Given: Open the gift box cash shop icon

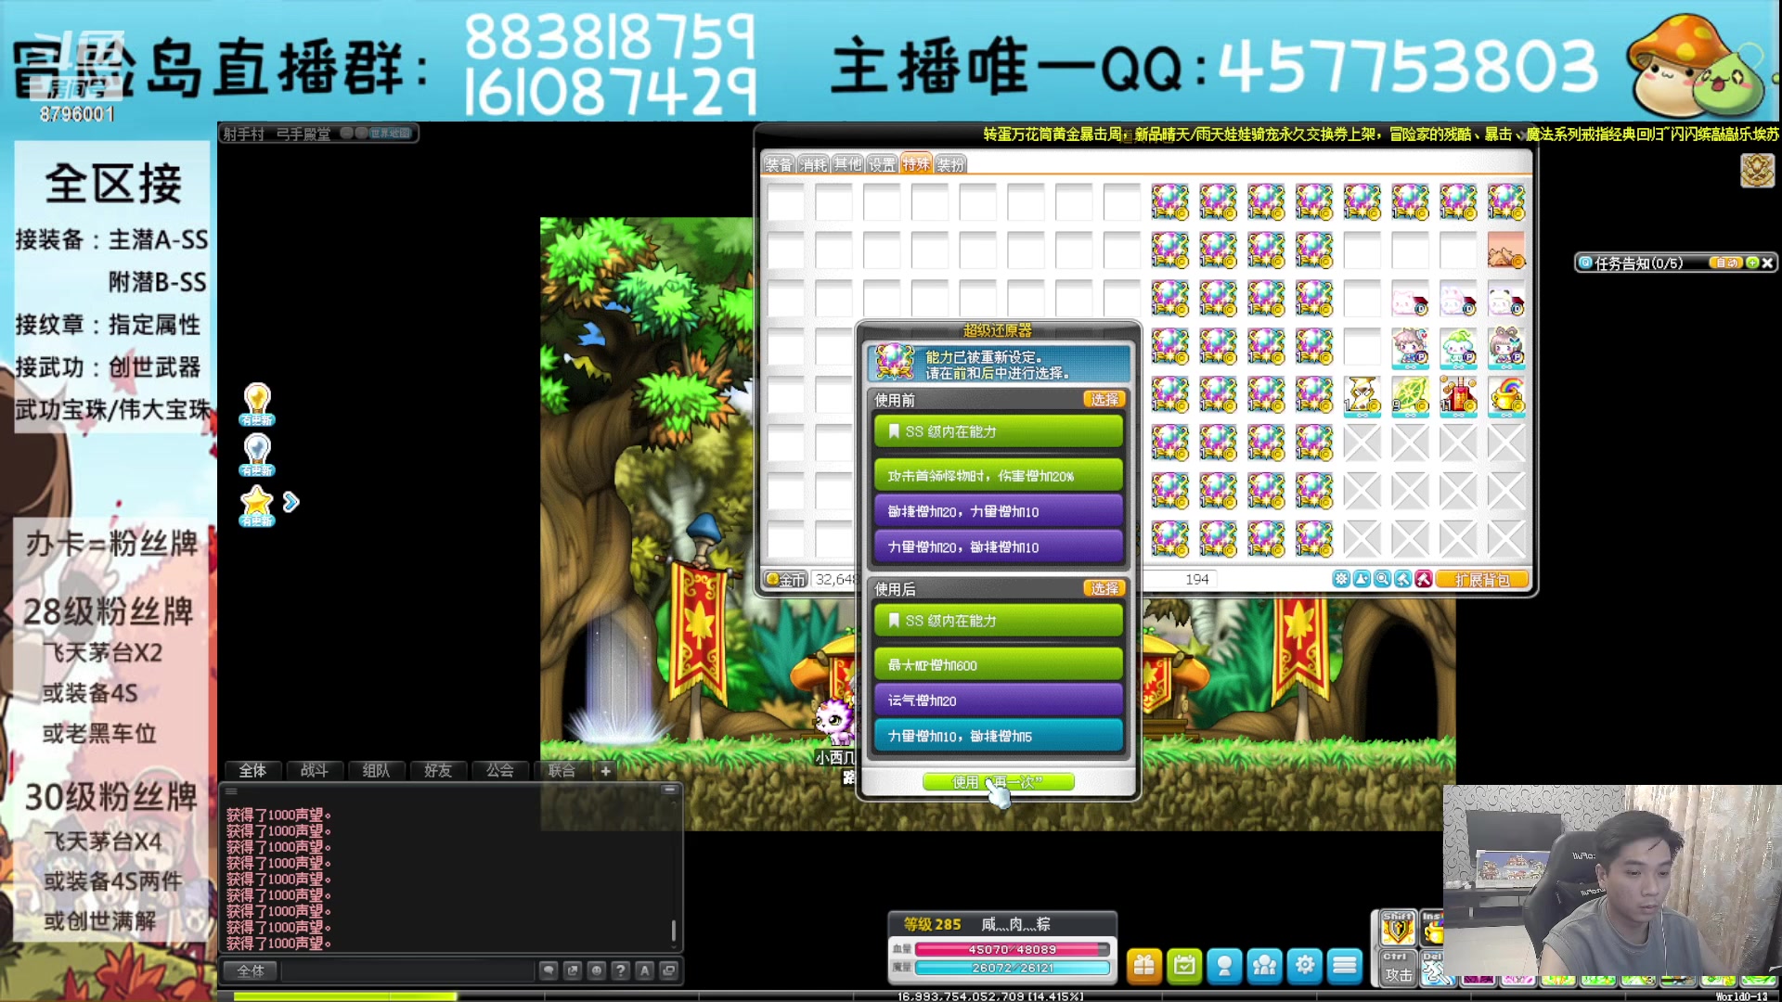Looking at the screenshot, I should point(1144,966).
